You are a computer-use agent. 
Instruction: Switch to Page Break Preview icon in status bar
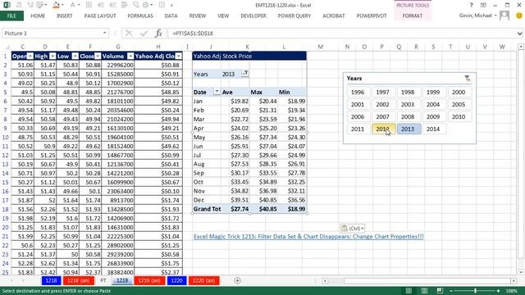coord(440,291)
